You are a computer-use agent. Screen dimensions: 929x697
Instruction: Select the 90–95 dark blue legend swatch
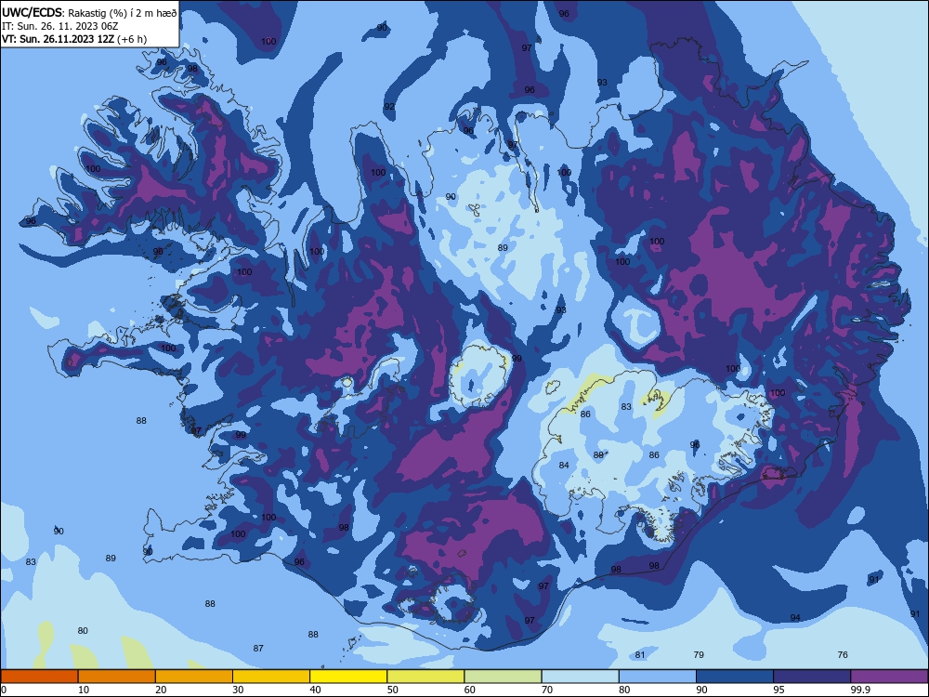(x=735, y=677)
